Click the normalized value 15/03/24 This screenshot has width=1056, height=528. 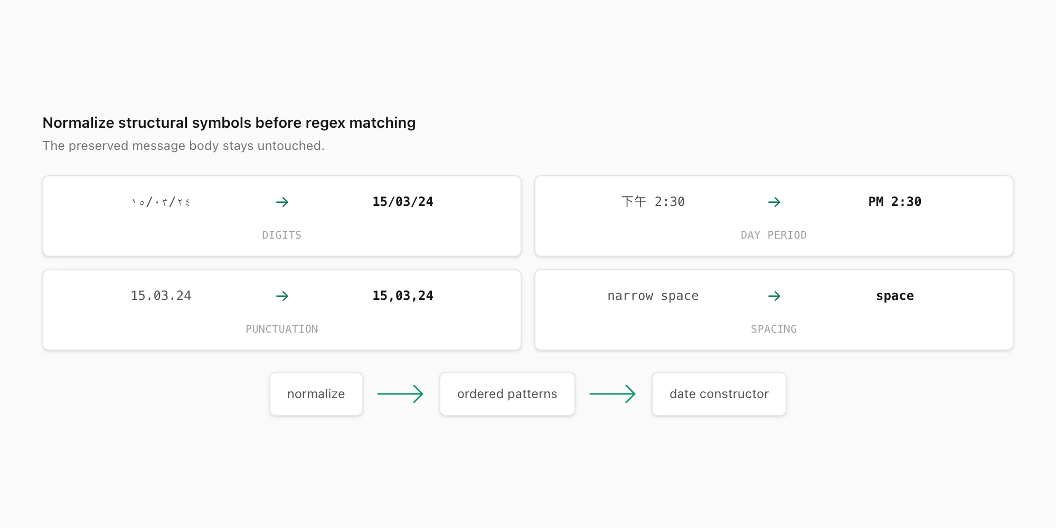pyautogui.click(x=403, y=202)
